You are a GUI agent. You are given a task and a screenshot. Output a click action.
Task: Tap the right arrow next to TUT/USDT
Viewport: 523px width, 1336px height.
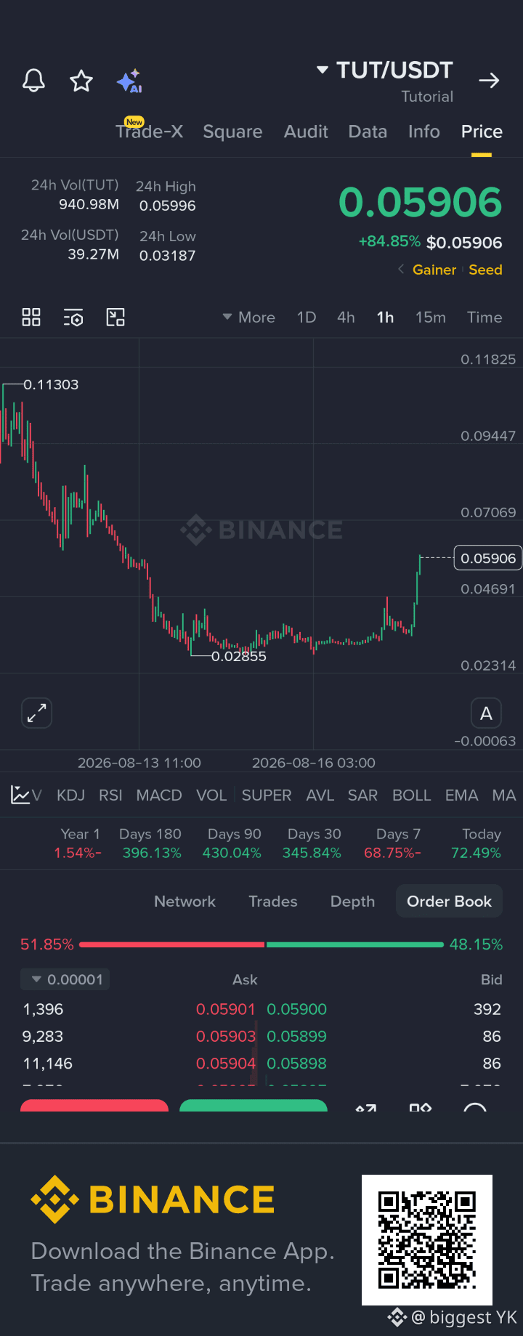[x=490, y=81]
